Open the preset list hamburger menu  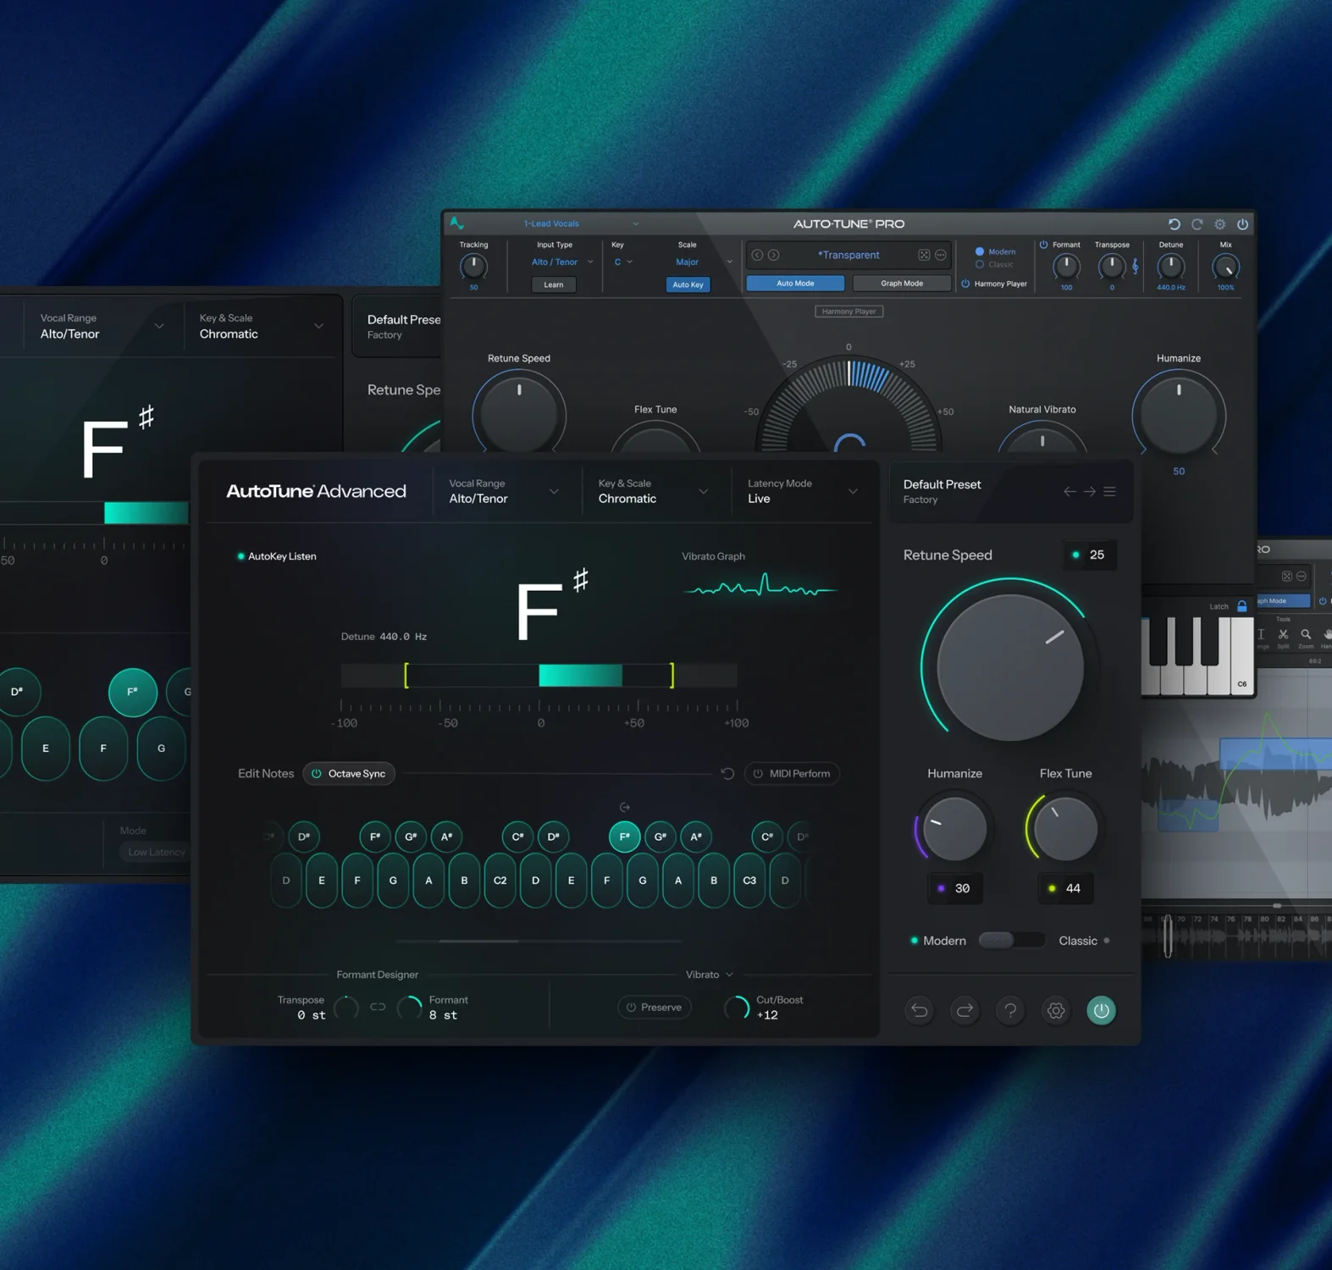point(1109,491)
